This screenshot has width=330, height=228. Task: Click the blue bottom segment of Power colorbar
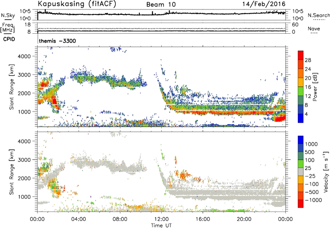[x=301, y=119]
